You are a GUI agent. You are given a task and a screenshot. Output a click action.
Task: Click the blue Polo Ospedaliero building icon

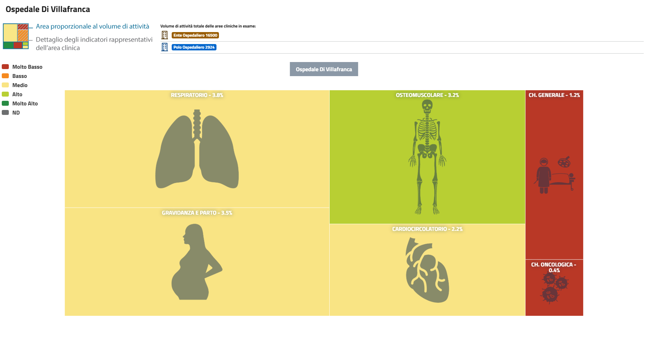(165, 47)
